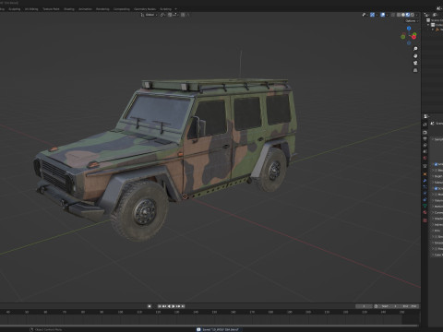Open the Scene properties tab
The height and width of the screenshot is (332, 443).
pyautogui.click(x=425, y=151)
